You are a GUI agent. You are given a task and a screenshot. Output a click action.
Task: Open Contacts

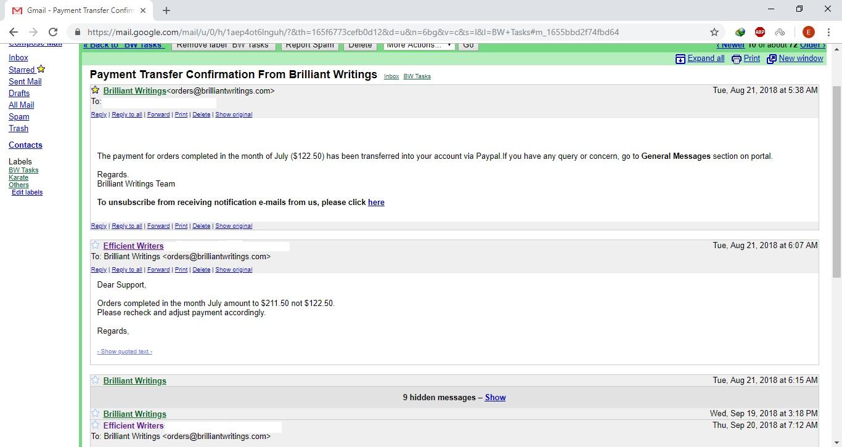click(x=25, y=145)
